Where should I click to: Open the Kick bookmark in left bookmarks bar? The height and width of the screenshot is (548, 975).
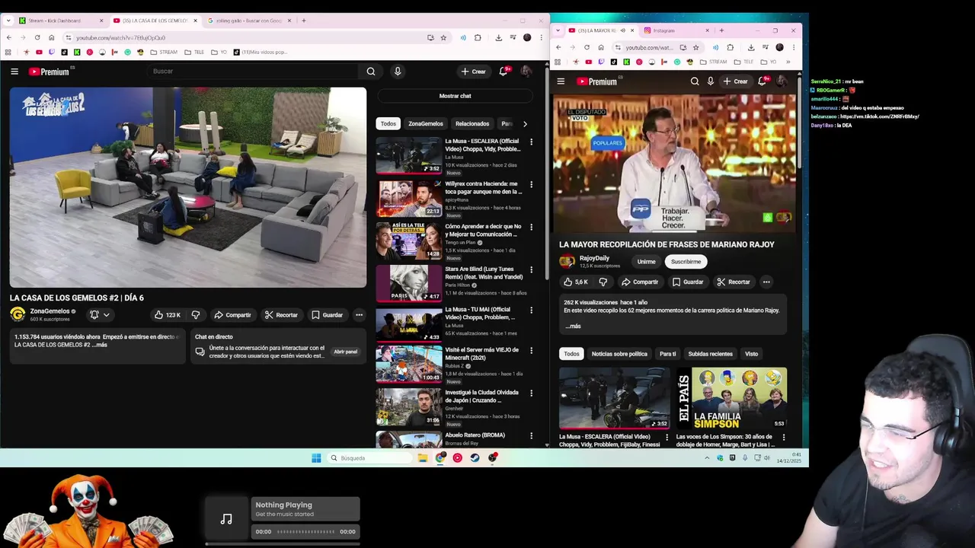[77, 53]
